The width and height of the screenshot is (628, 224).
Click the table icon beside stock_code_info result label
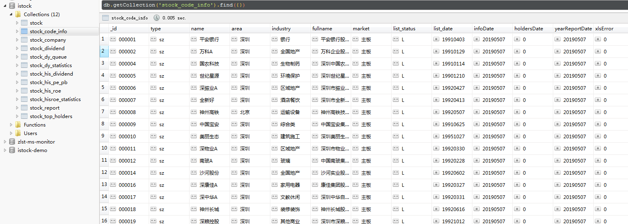pyautogui.click(x=105, y=18)
